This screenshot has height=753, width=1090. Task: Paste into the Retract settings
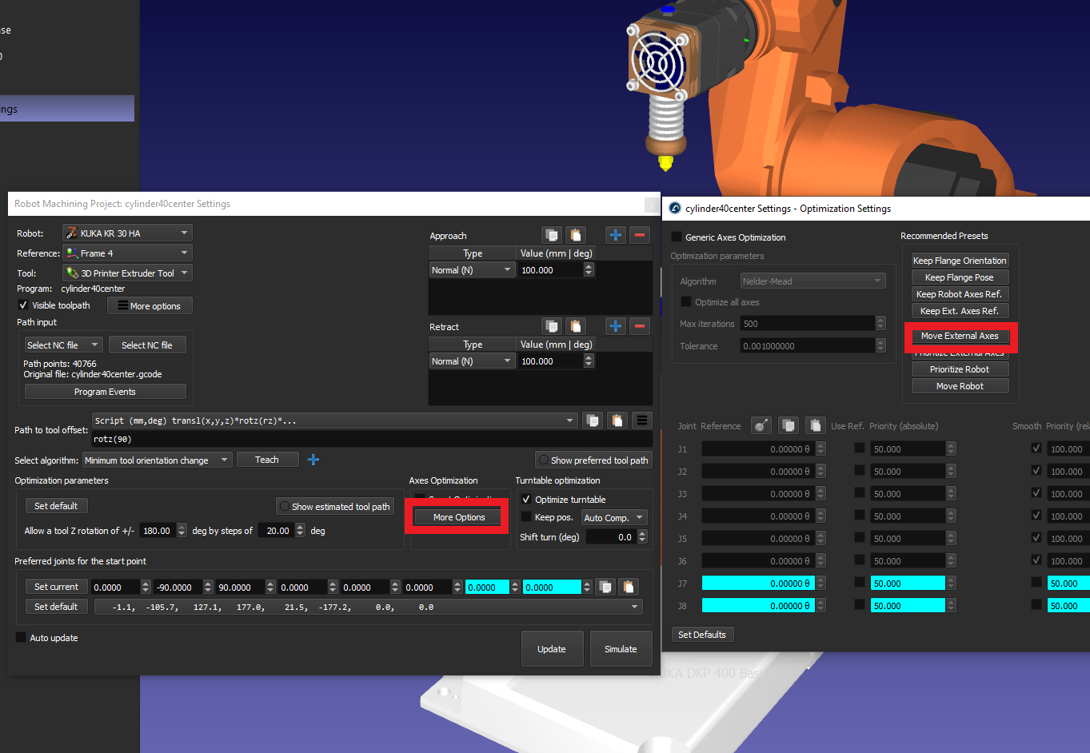click(575, 326)
